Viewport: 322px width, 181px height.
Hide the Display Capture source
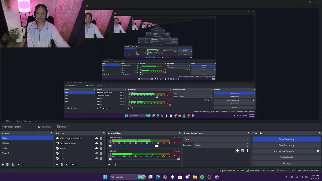(96, 143)
